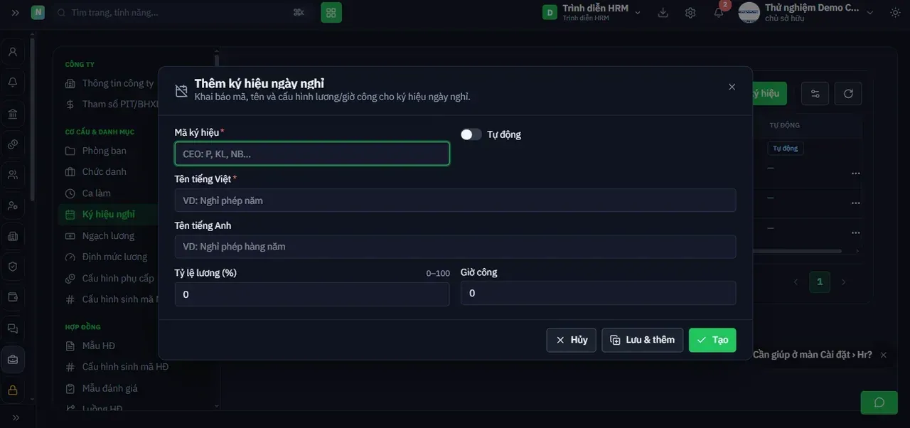
Task: Click the Lưu & thêm button
Action: click(643, 340)
